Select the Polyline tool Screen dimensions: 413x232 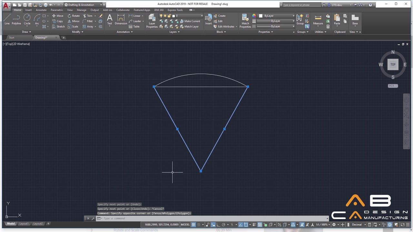click(x=16, y=19)
